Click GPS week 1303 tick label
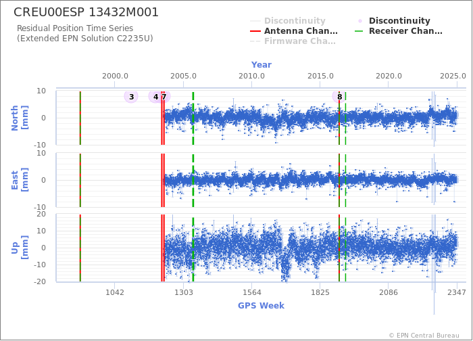The height and width of the screenshot is (341, 473). (x=183, y=292)
